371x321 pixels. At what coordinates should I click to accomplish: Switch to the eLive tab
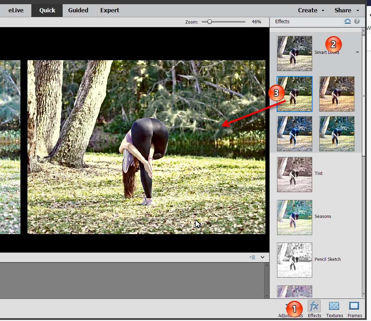point(16,11)
